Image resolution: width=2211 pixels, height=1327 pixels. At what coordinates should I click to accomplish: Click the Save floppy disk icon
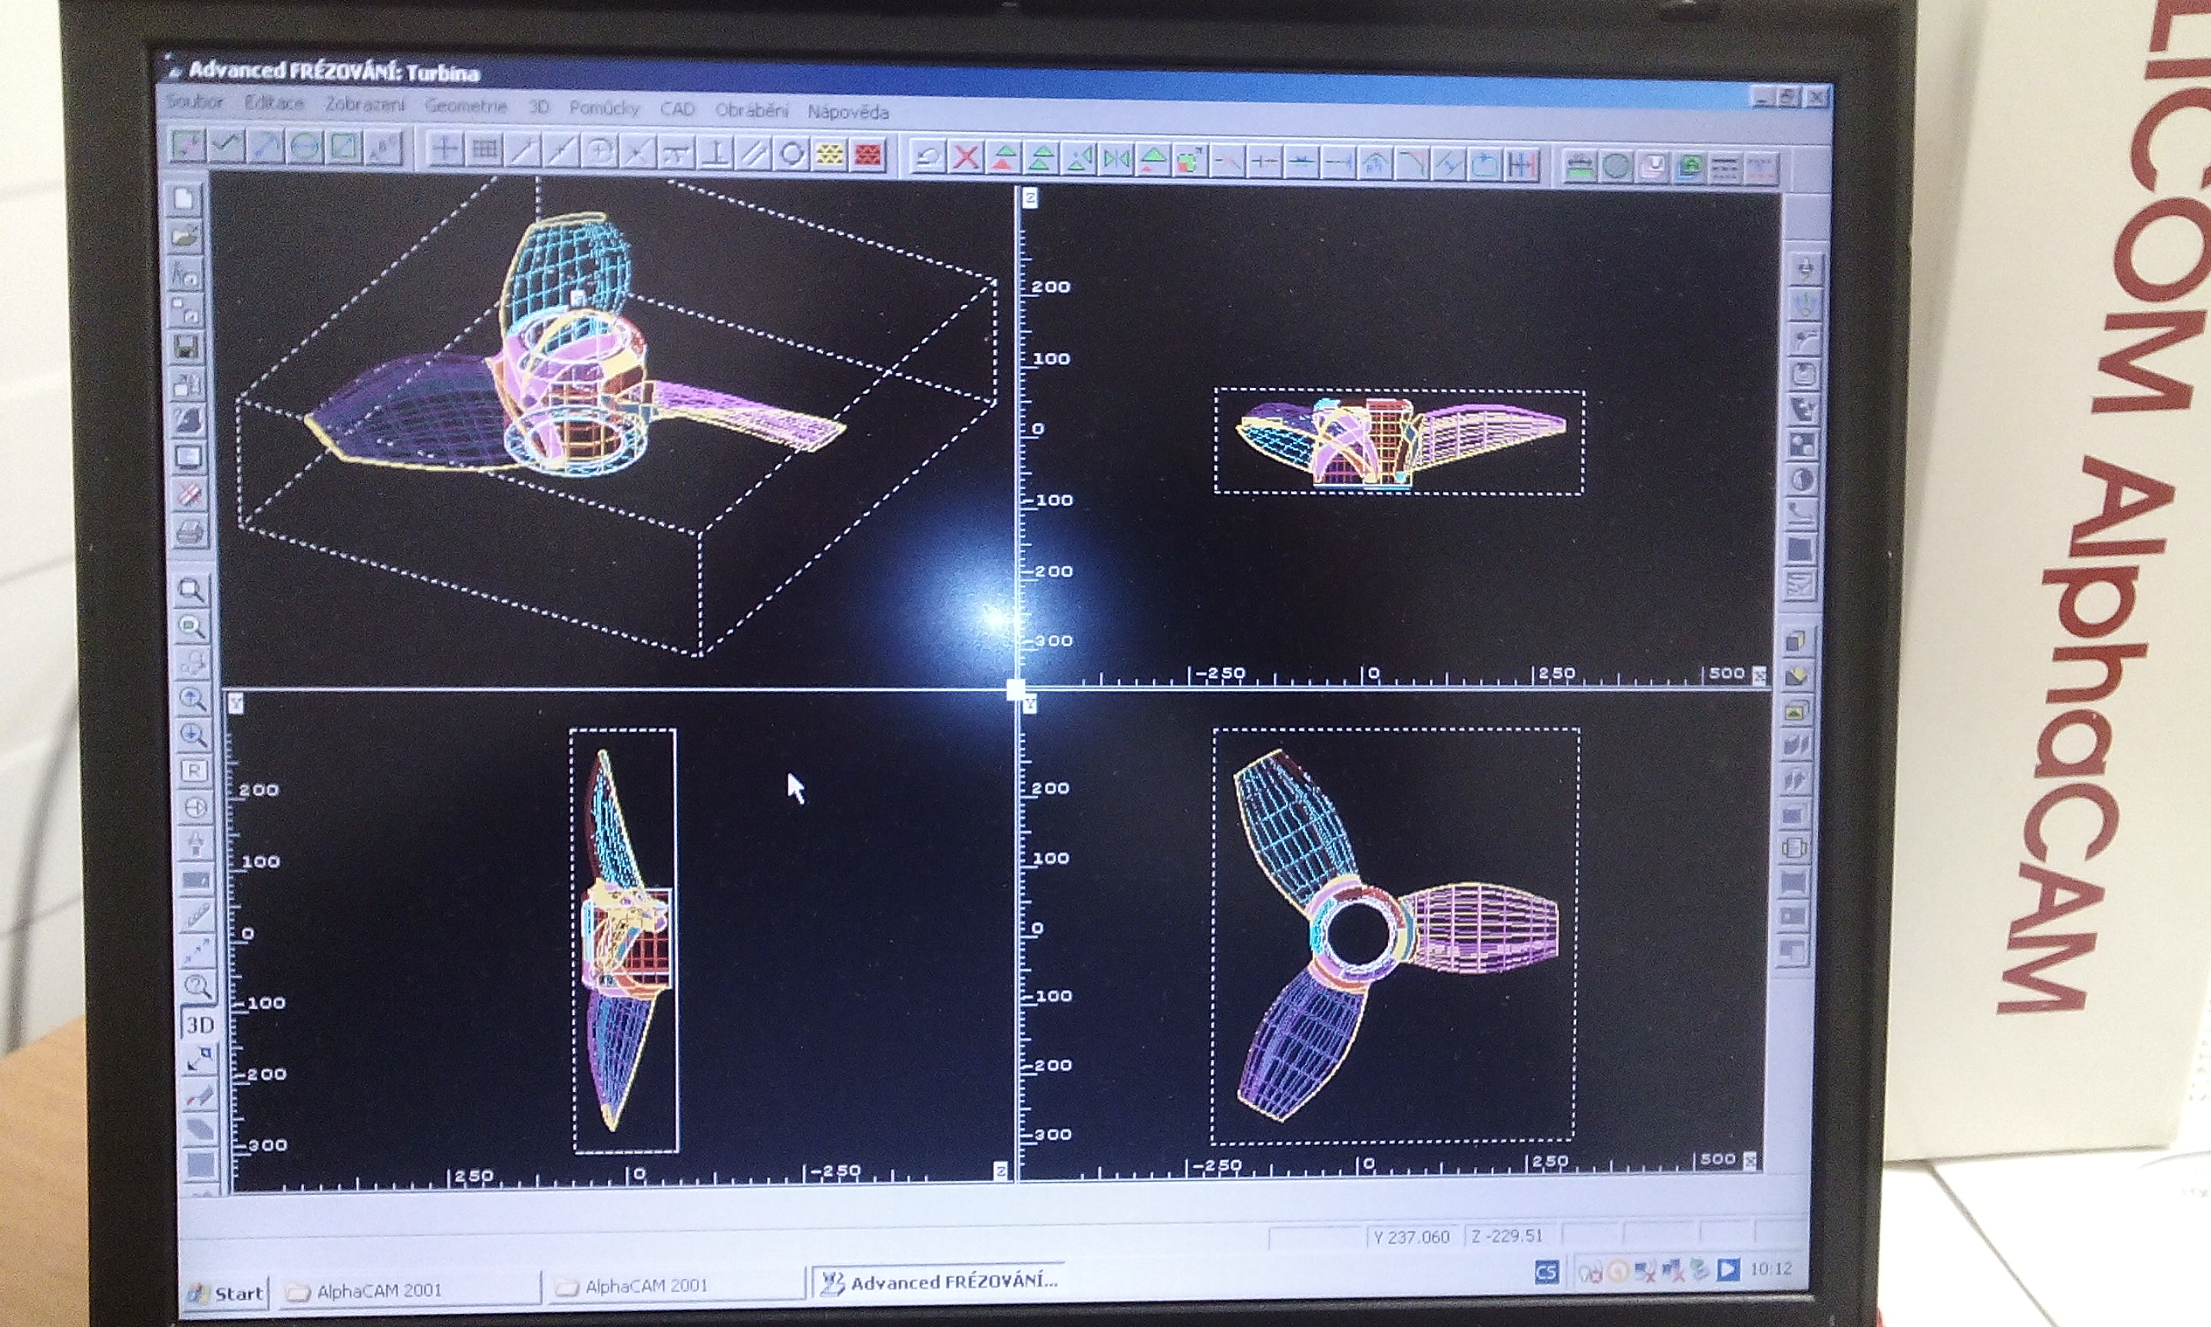pos(186,347)
